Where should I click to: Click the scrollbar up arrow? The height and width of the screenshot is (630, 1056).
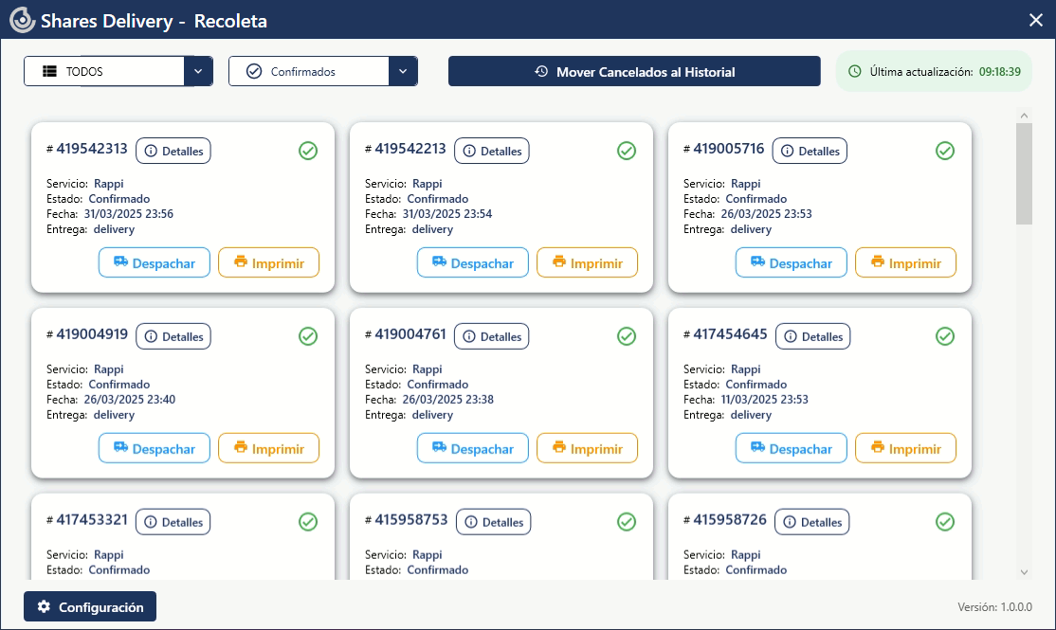point(1024,116)
